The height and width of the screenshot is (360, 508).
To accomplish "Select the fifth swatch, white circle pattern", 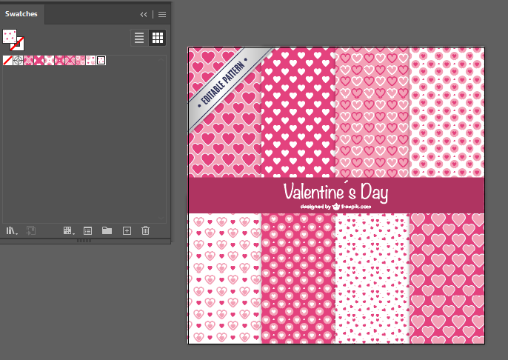I will click(x=49, y=60).
